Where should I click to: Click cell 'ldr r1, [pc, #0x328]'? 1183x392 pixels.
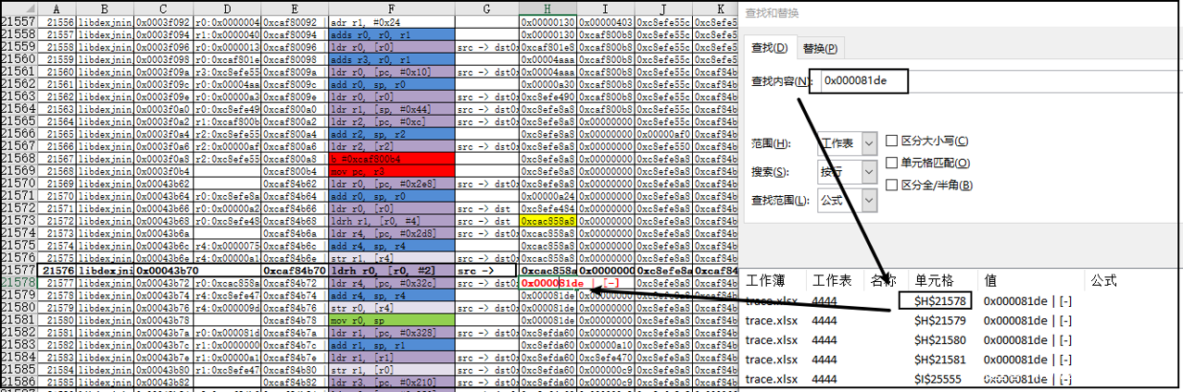coord(391,332)
